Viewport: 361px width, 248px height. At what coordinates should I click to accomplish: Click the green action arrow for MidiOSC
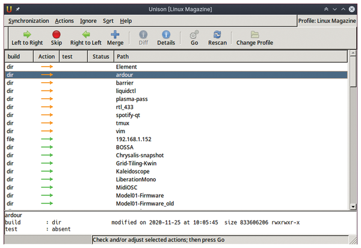point(47,187)
